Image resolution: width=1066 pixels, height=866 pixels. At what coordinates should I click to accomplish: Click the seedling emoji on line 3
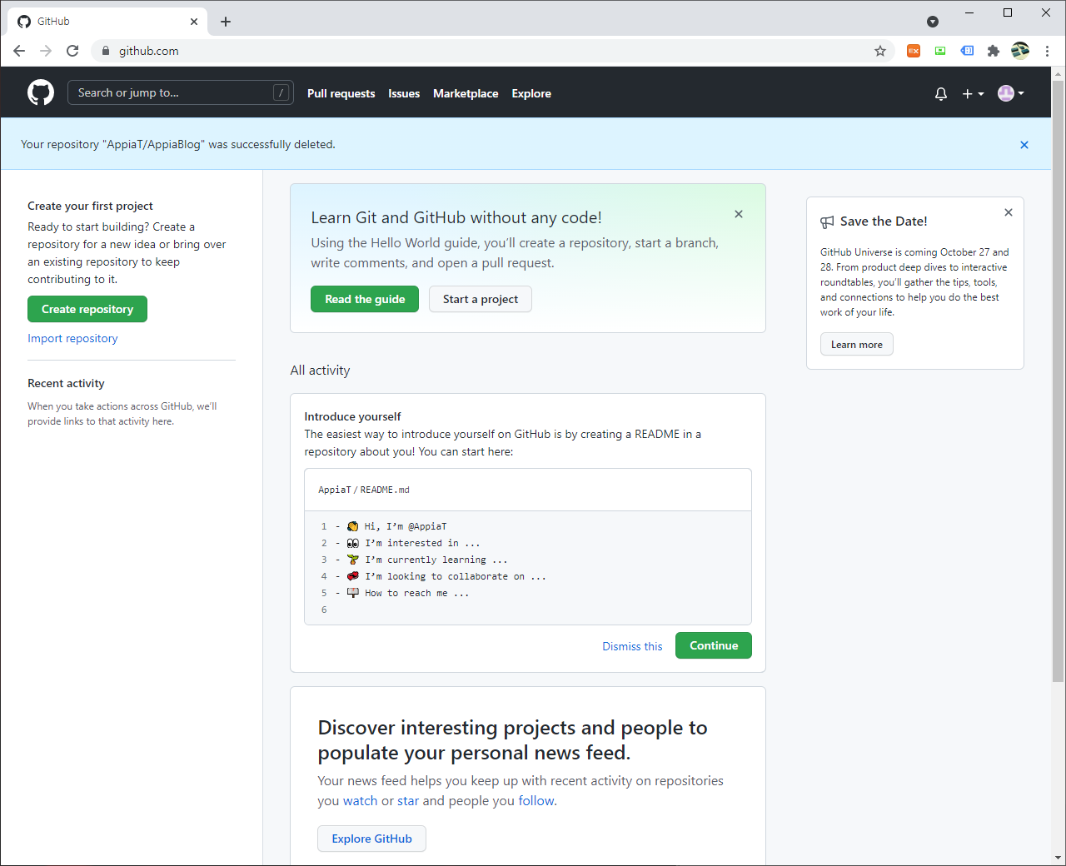(x=353, y=560)
